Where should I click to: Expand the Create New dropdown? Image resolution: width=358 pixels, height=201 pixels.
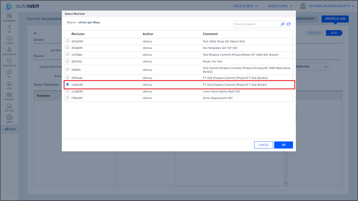click(246, 6)
